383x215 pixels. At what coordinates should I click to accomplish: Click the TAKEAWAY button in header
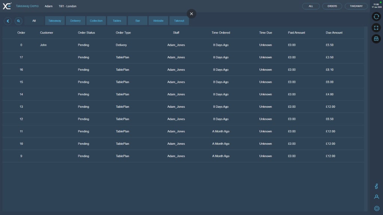[x=356, y=6]
